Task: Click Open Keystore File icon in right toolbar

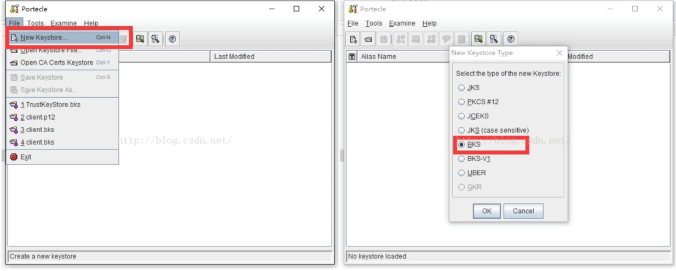Action: coord(368,39)
